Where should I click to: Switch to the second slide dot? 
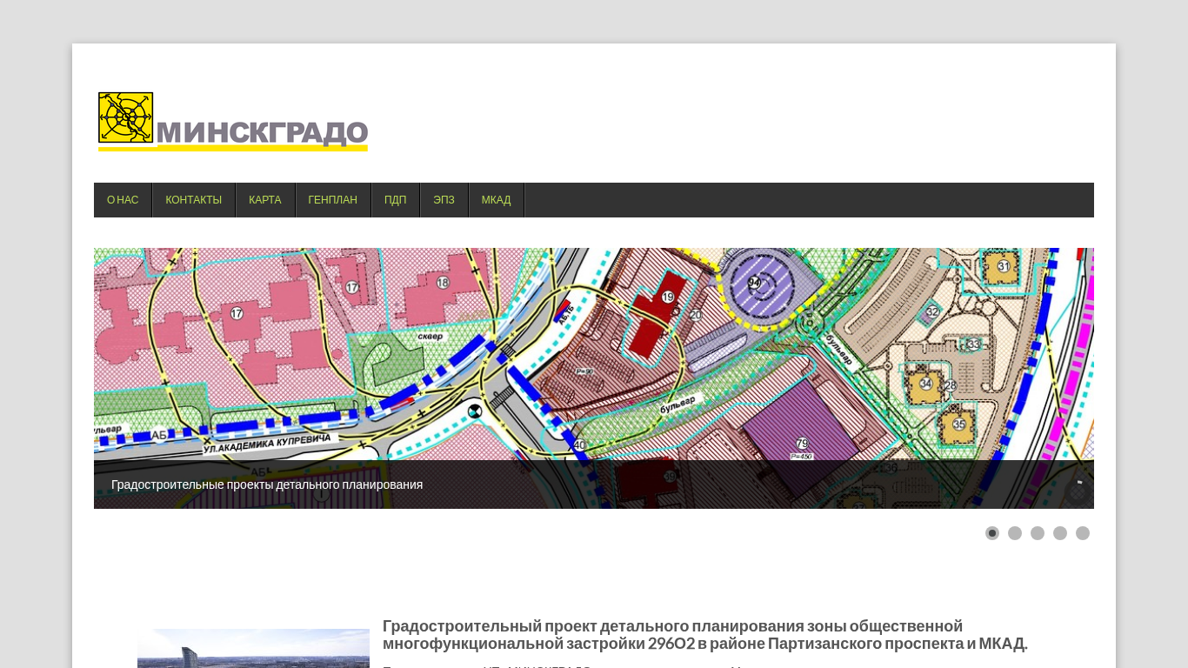click(1015, 533)
